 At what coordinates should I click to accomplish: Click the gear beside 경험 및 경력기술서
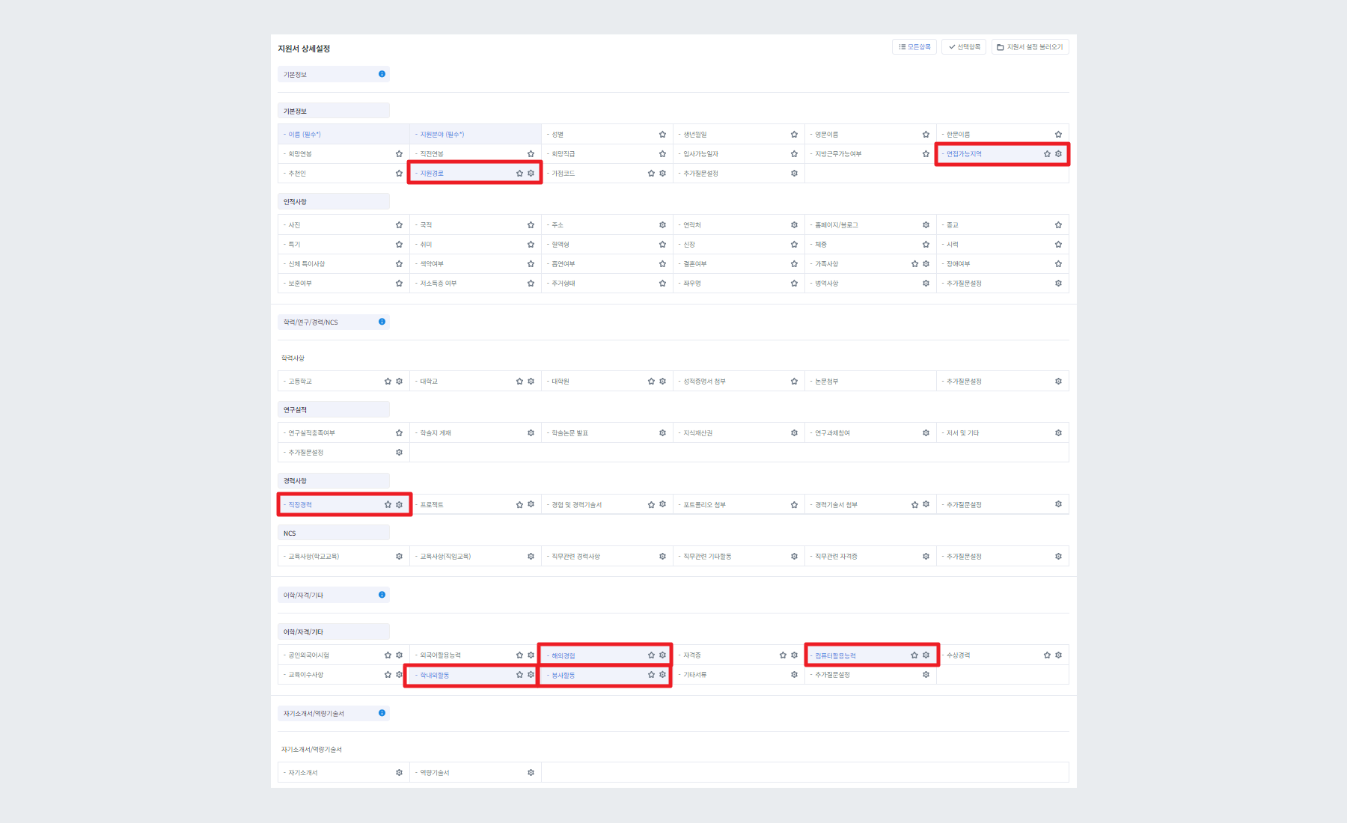[662, 505]
